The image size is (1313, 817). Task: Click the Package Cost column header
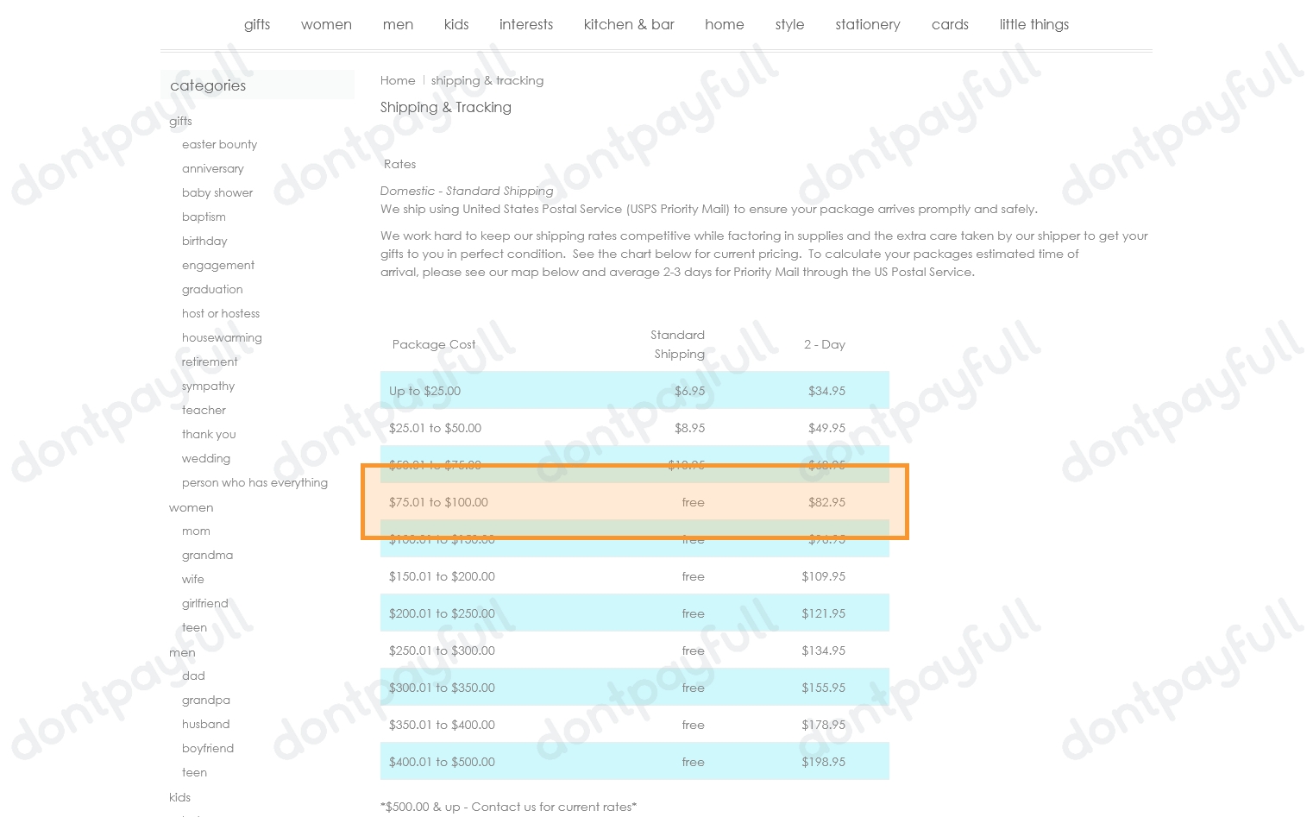[x=434, y=344]
